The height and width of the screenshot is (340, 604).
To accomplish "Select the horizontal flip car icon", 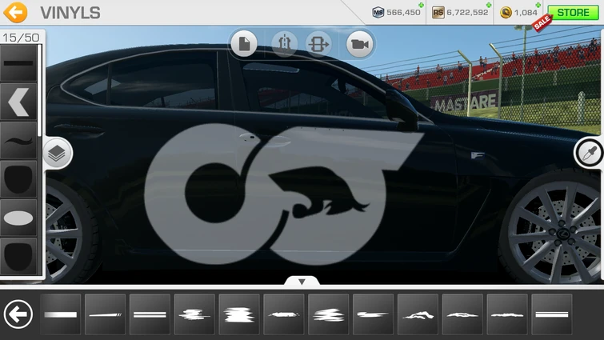I will click(x=318, y=44).
